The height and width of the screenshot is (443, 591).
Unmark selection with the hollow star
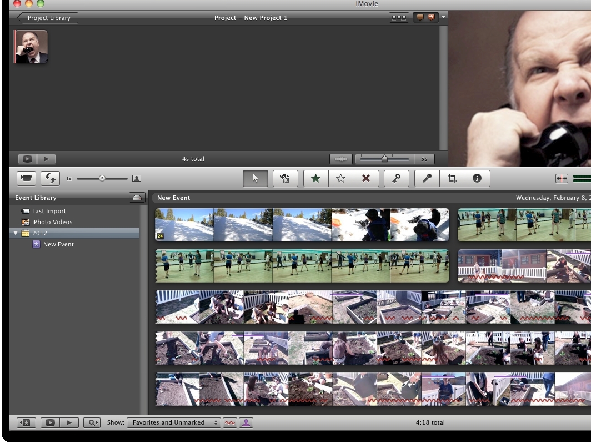340,178
